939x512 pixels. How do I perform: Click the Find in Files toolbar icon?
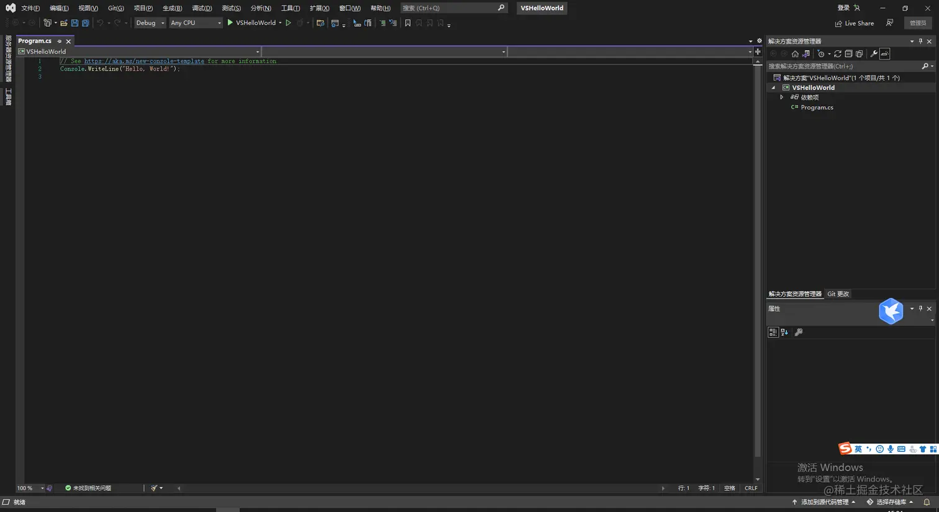320,23
